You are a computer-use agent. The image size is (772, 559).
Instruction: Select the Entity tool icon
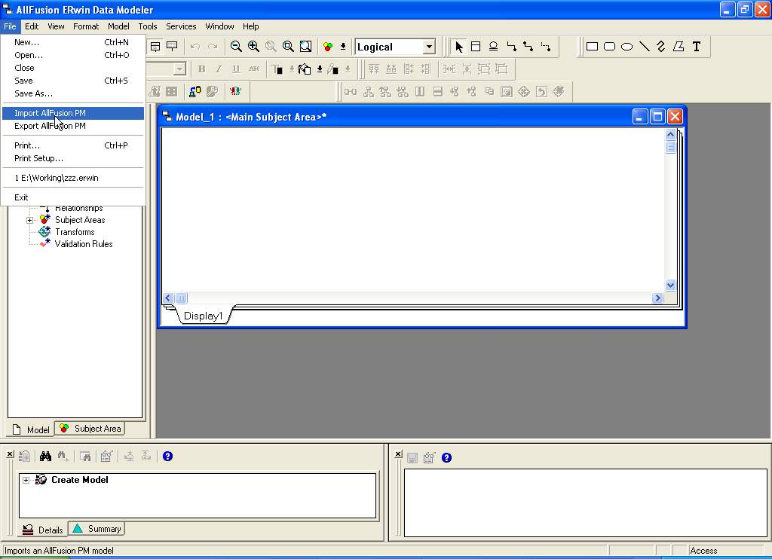(476, 47)
